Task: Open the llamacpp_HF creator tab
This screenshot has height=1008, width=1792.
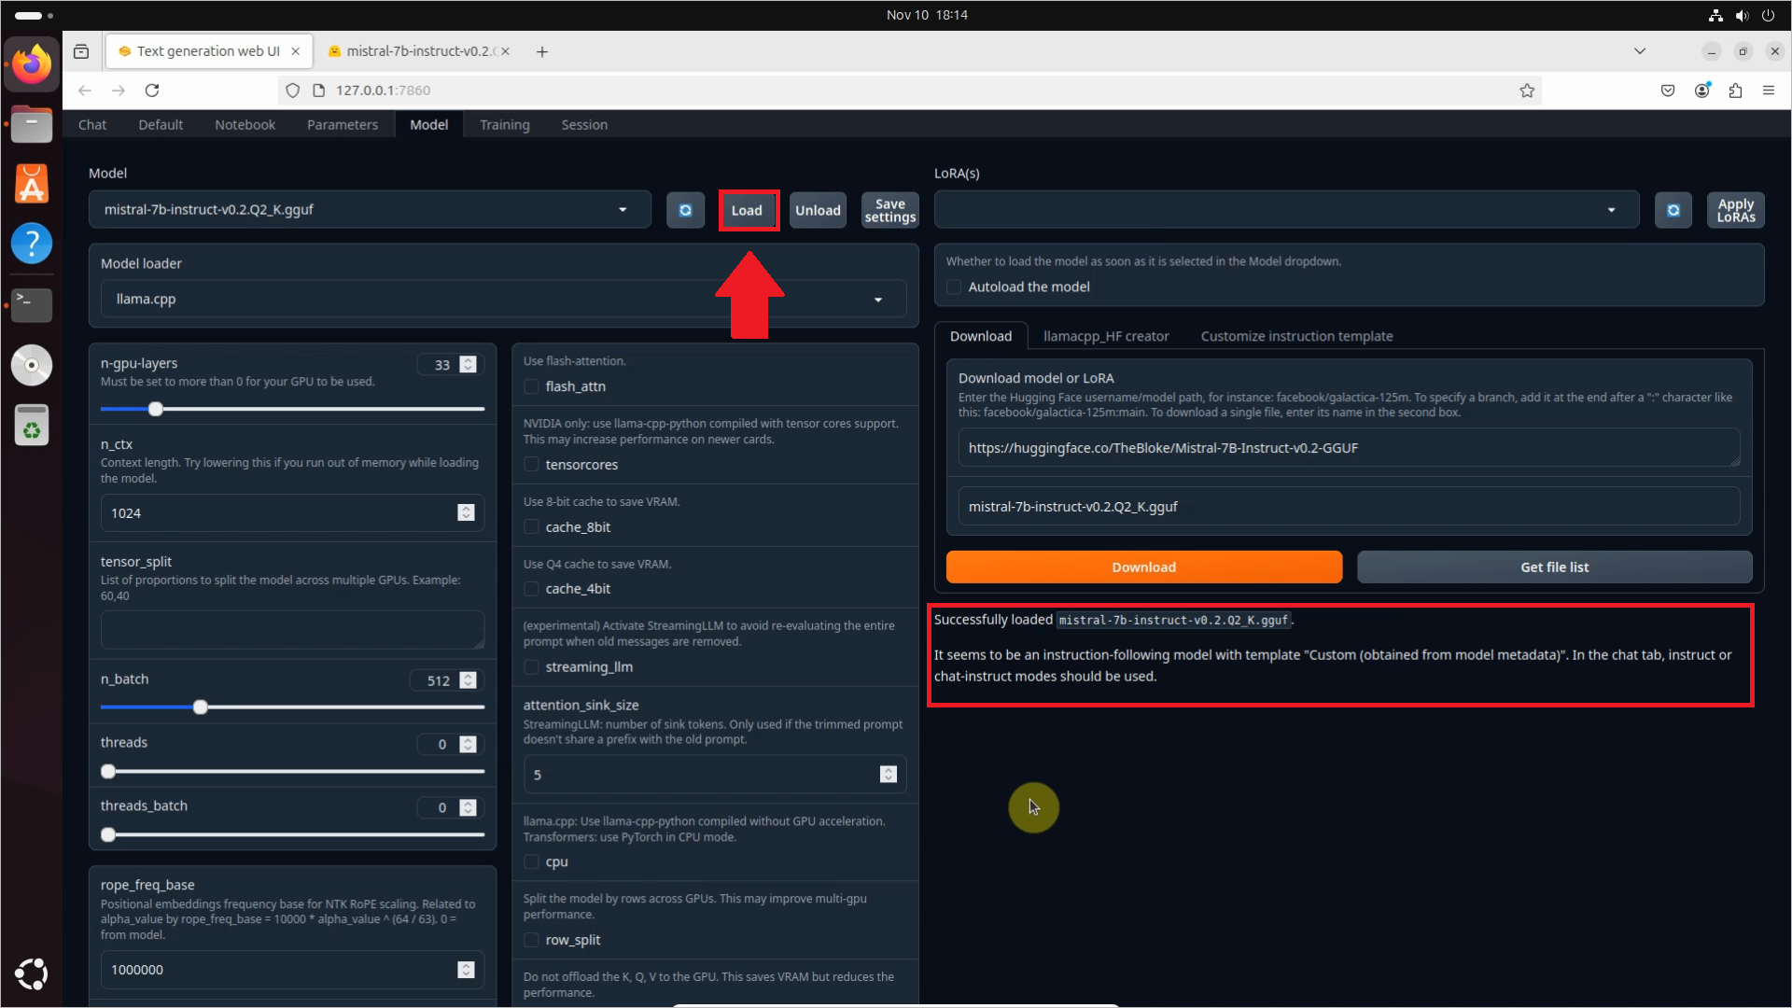Action: (1106, 336)
